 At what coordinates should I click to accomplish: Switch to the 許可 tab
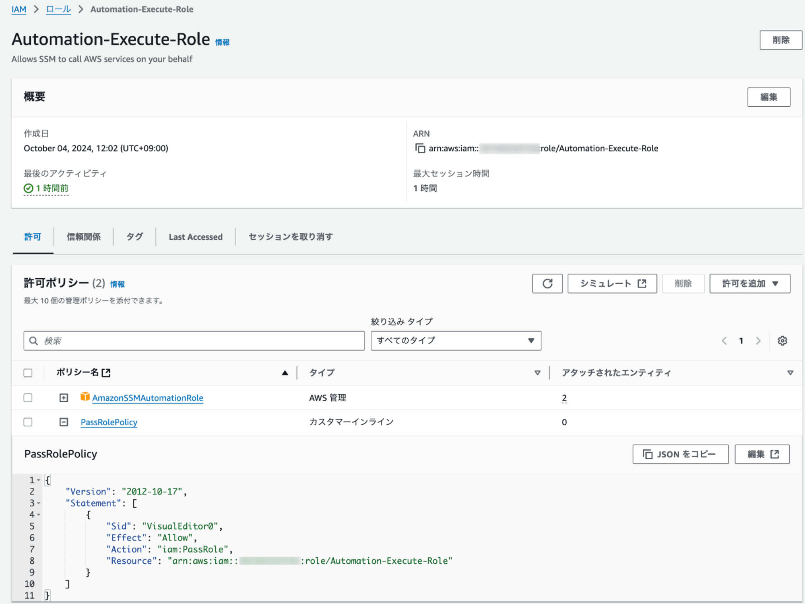tap(33, 237)
